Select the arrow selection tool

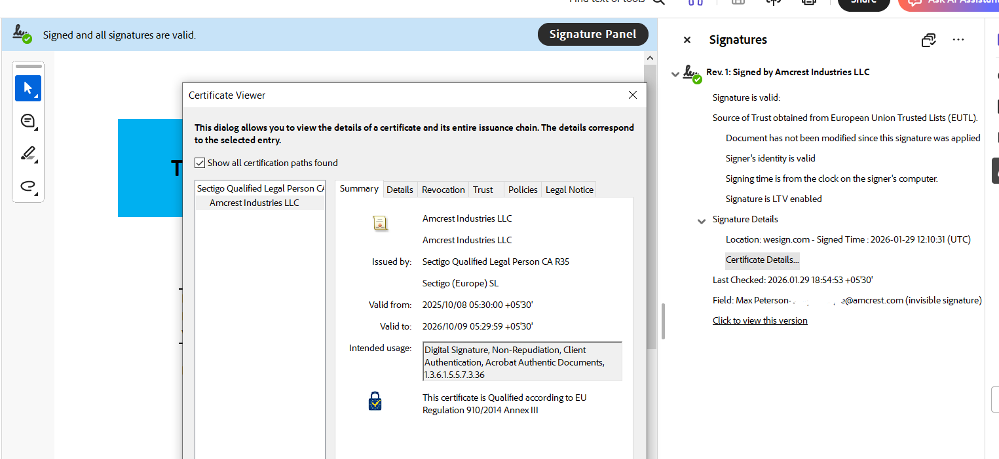[x=28, y=88]
